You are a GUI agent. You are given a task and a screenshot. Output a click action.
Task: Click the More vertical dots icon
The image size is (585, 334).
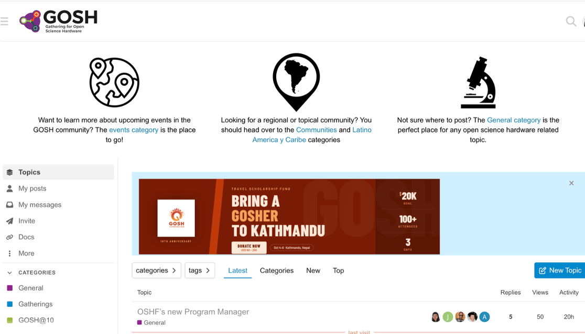click(x=10, y=253)
